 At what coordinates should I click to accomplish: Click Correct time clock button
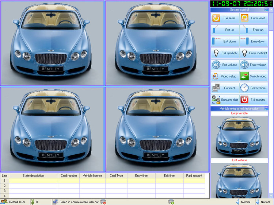point(254,88)
